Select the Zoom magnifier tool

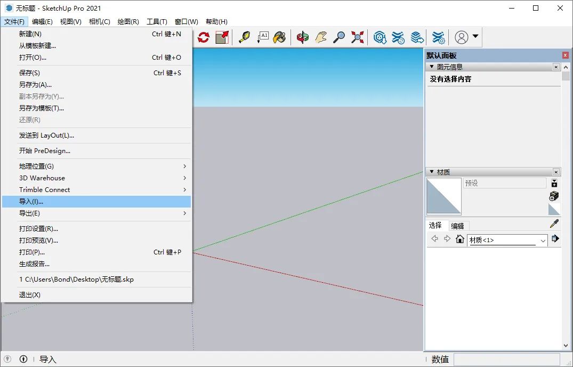tap(339, 37)
